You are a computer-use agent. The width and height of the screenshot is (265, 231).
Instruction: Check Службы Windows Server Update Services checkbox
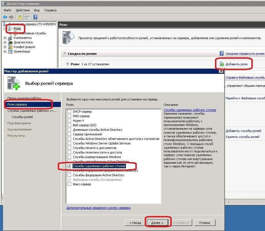[69, 143]
